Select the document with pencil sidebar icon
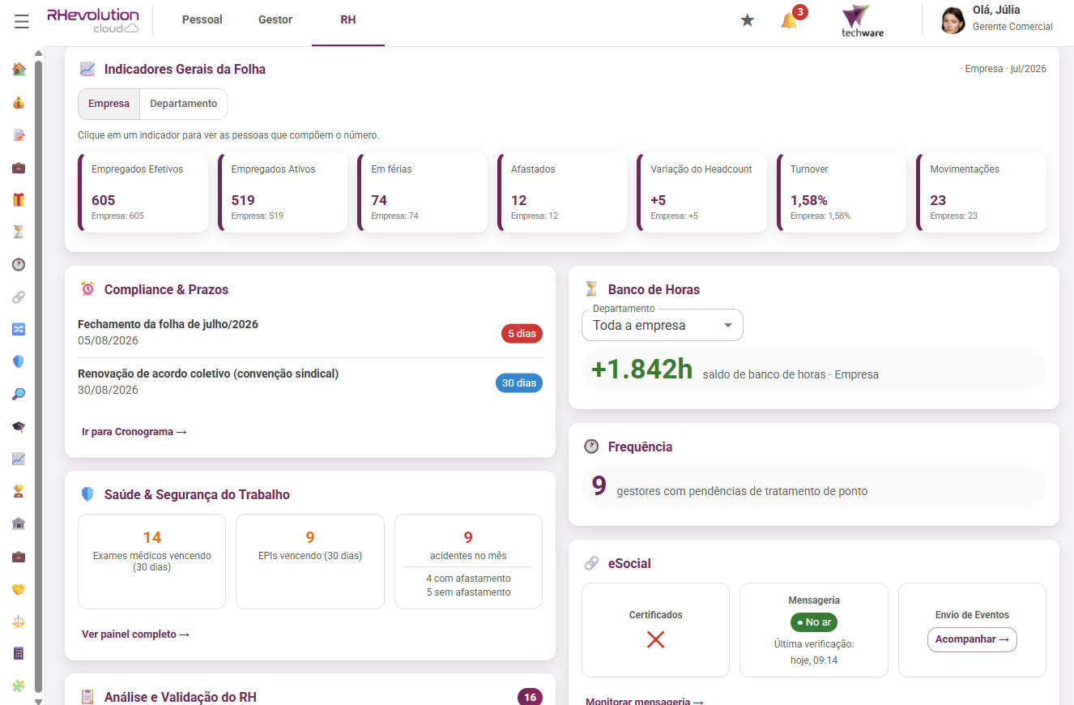The image size is (1074, 705). pos(19,135)
